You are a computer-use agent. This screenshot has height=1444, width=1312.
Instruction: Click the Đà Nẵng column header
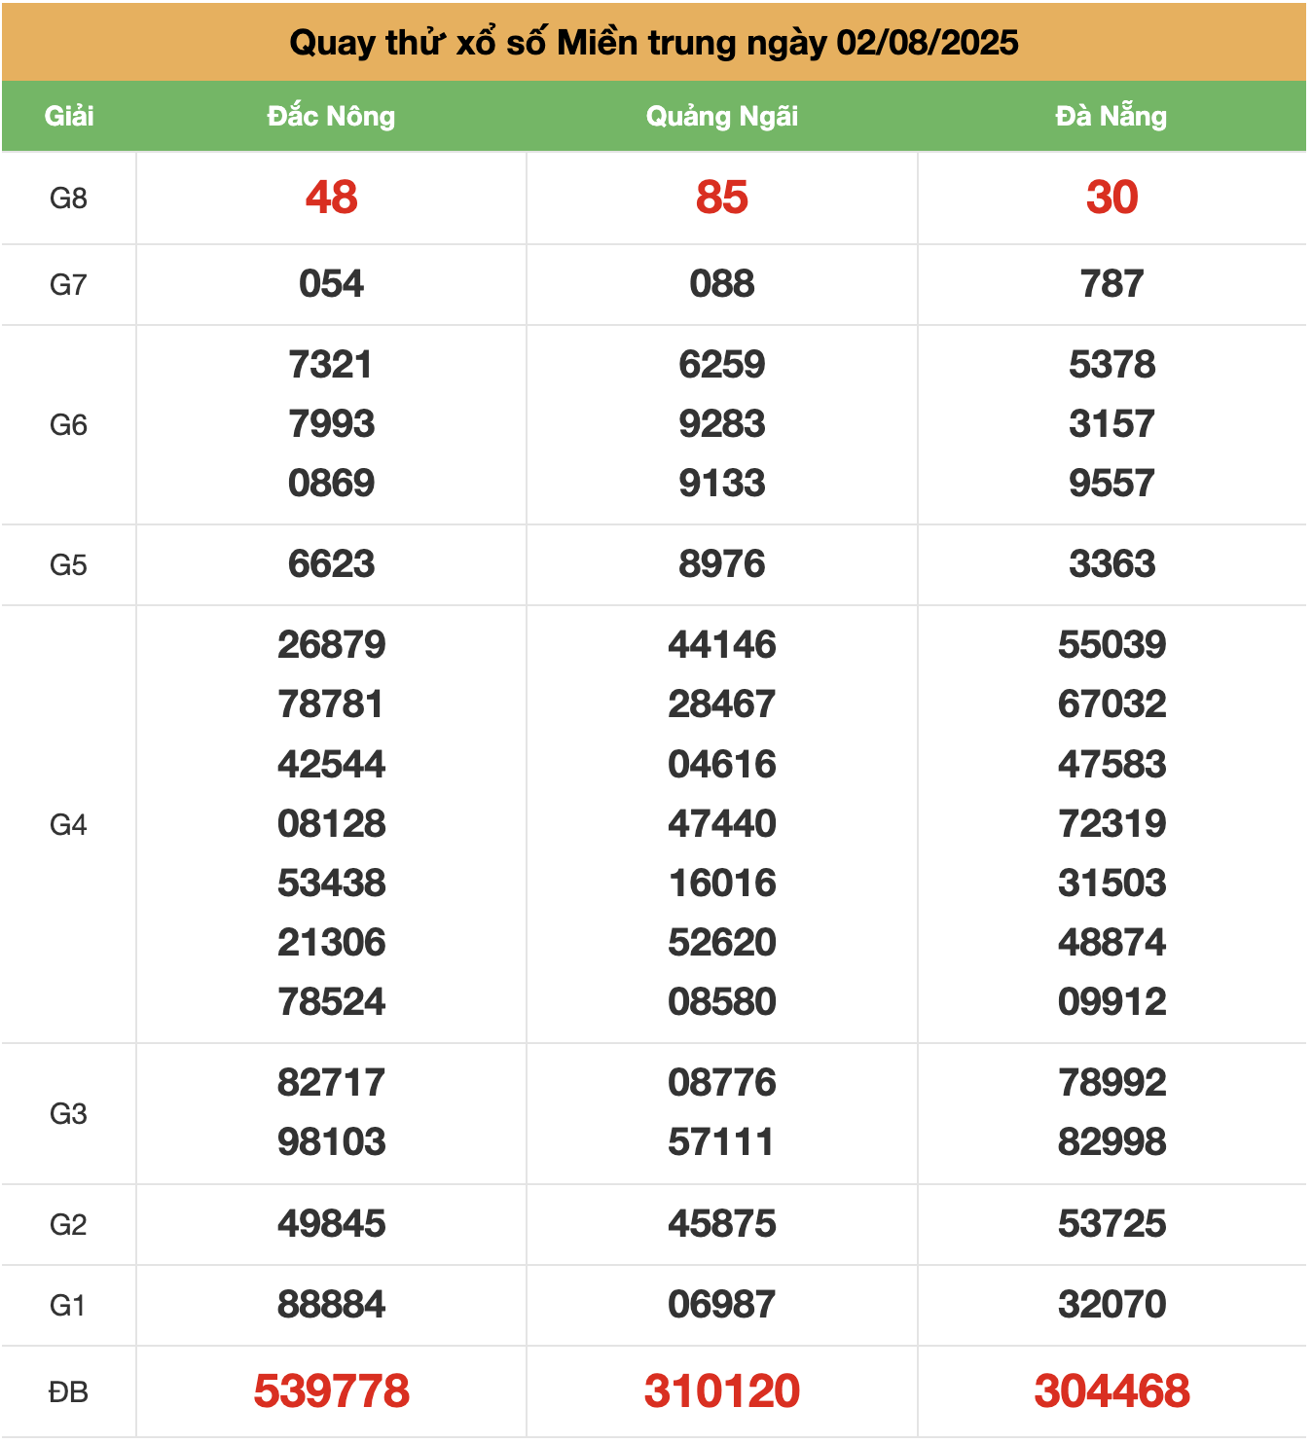(x=1112, y=116)
